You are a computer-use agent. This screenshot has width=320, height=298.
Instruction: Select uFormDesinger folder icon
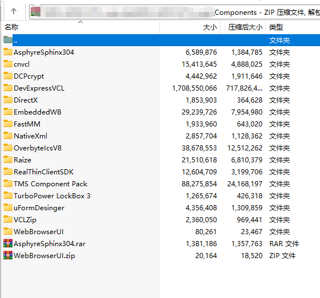coord(8,207)
